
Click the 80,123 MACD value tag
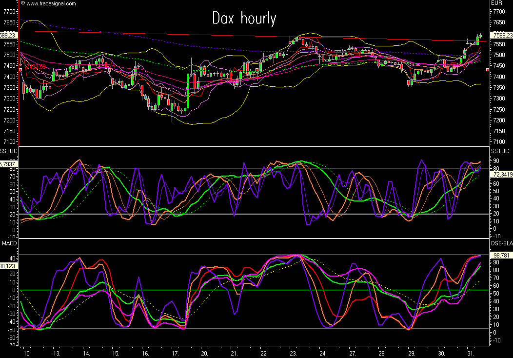click(x=9, y=266)
